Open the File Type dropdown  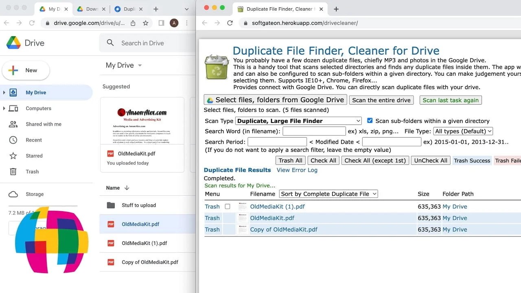[x=463, y=131]
